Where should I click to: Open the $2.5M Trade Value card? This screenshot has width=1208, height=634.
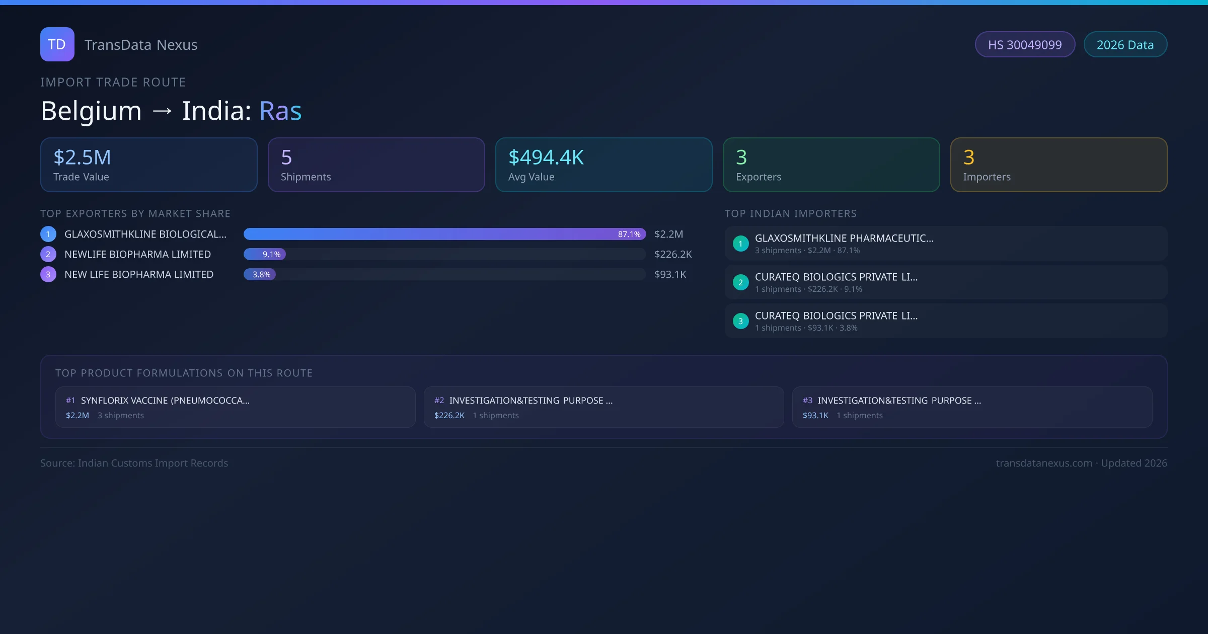coord(148,165)
